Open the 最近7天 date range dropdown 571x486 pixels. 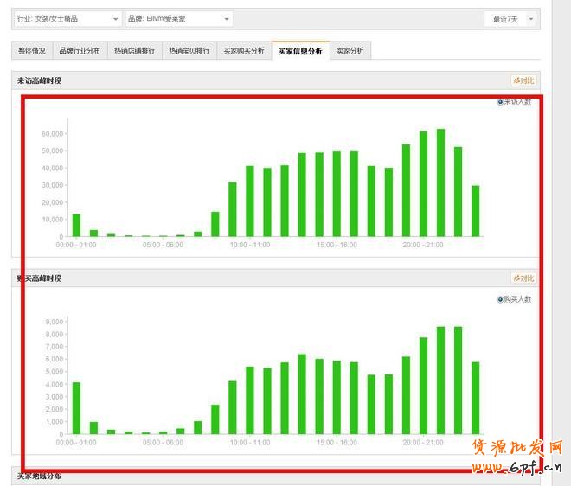pyautogui.click(x=510, y=19)
